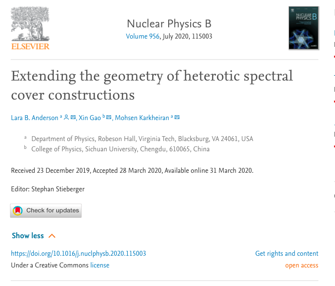Open author Xin Gao's details

pos(90,118)
